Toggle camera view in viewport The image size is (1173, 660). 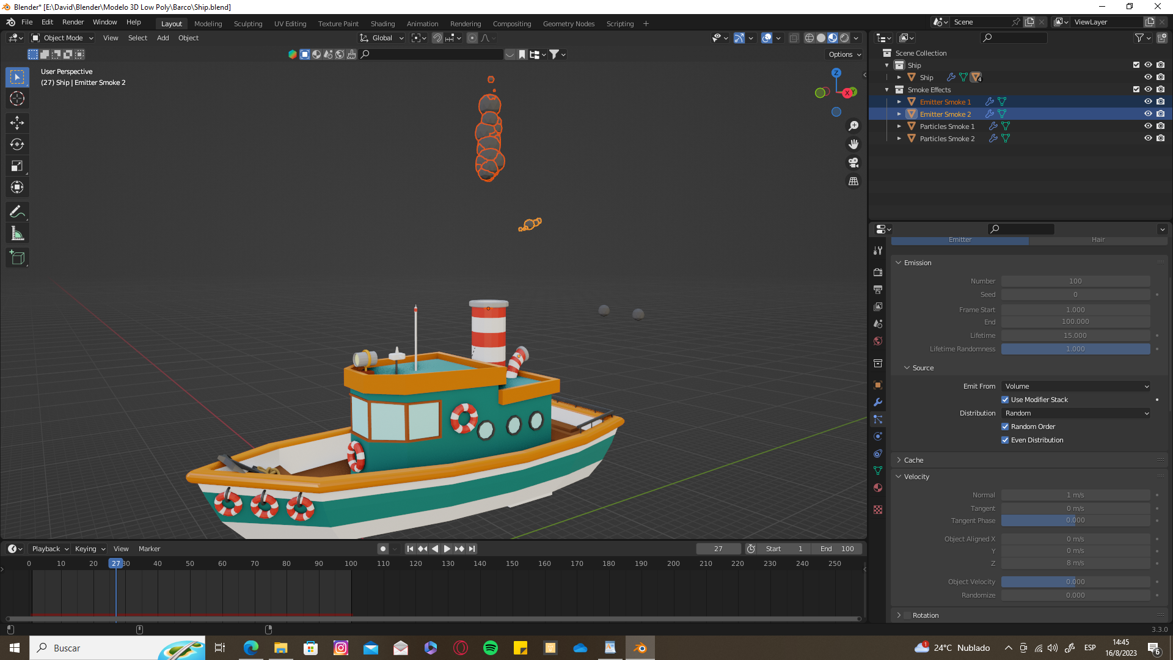pos(853,163)
